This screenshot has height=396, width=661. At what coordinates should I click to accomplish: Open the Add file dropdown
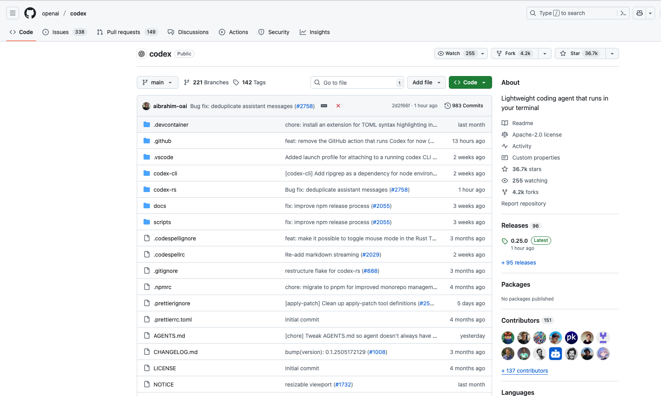pyautogui.click(x=426, y=82)
